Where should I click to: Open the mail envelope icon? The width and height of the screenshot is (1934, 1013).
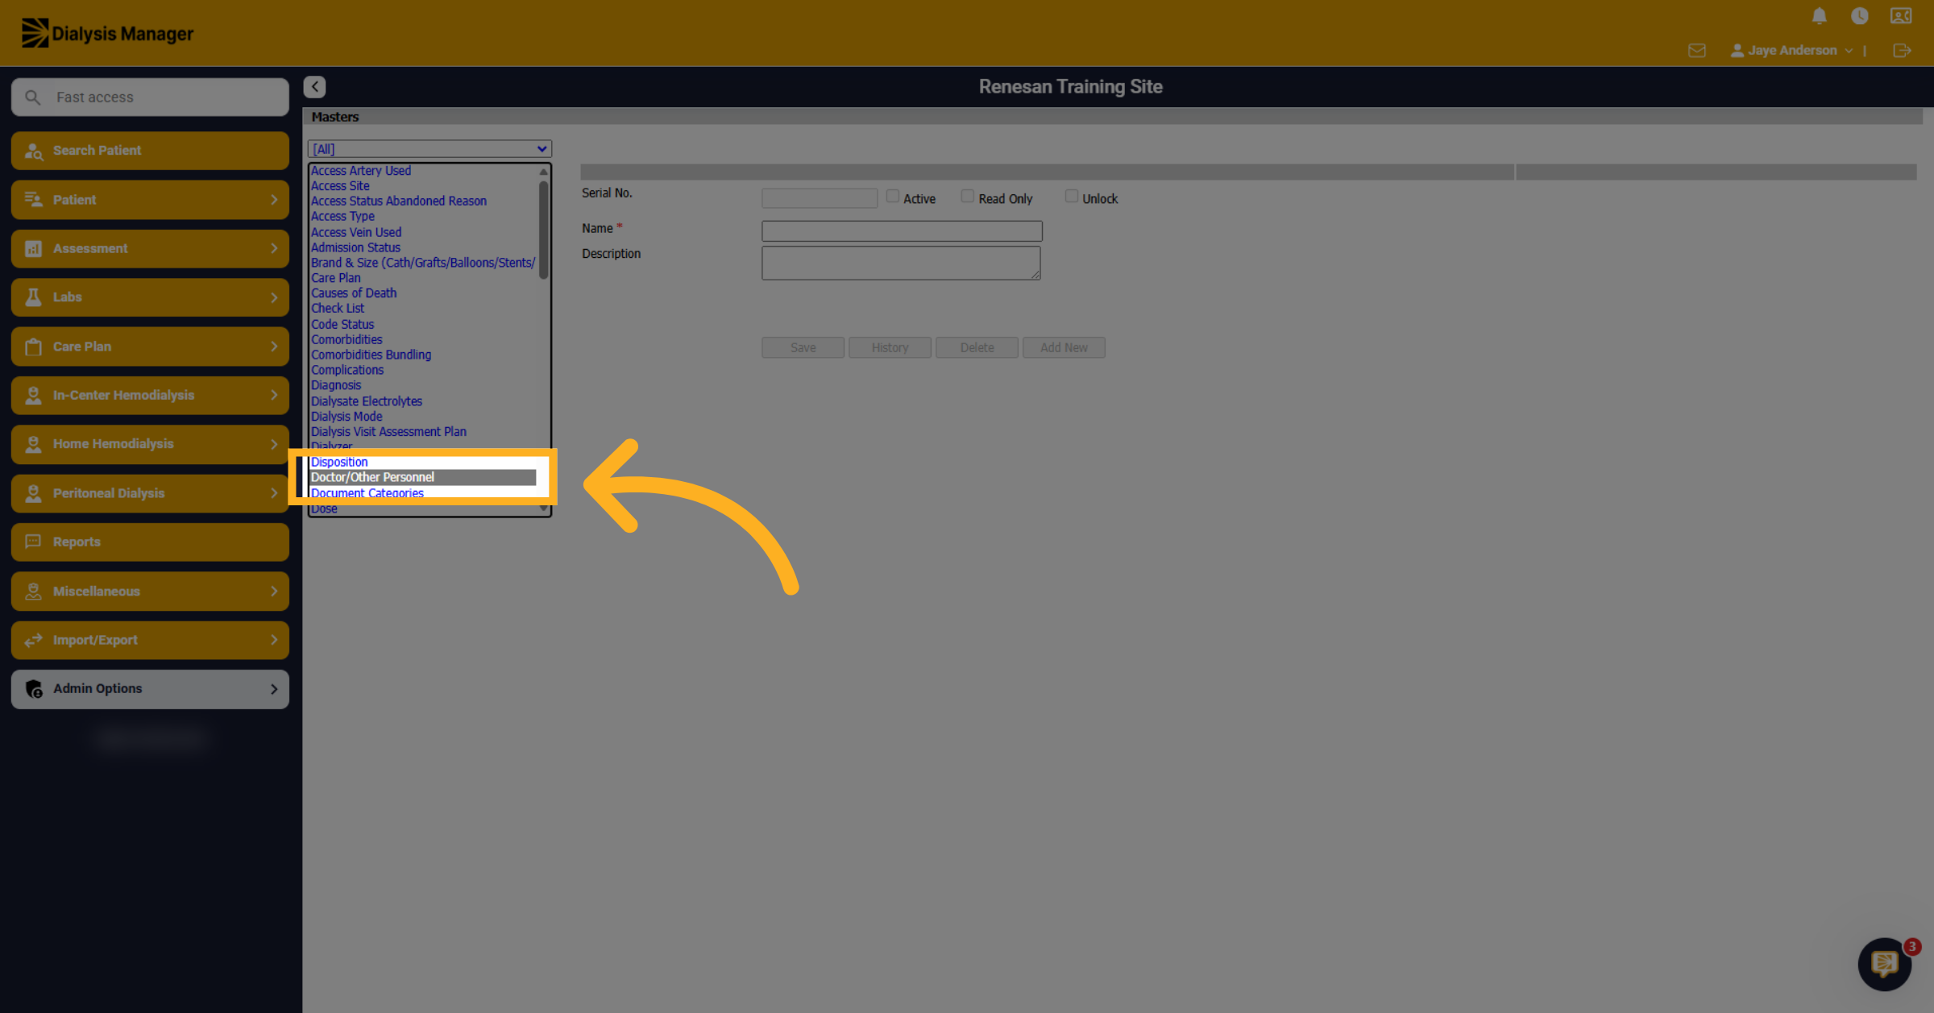[1697, 51]
